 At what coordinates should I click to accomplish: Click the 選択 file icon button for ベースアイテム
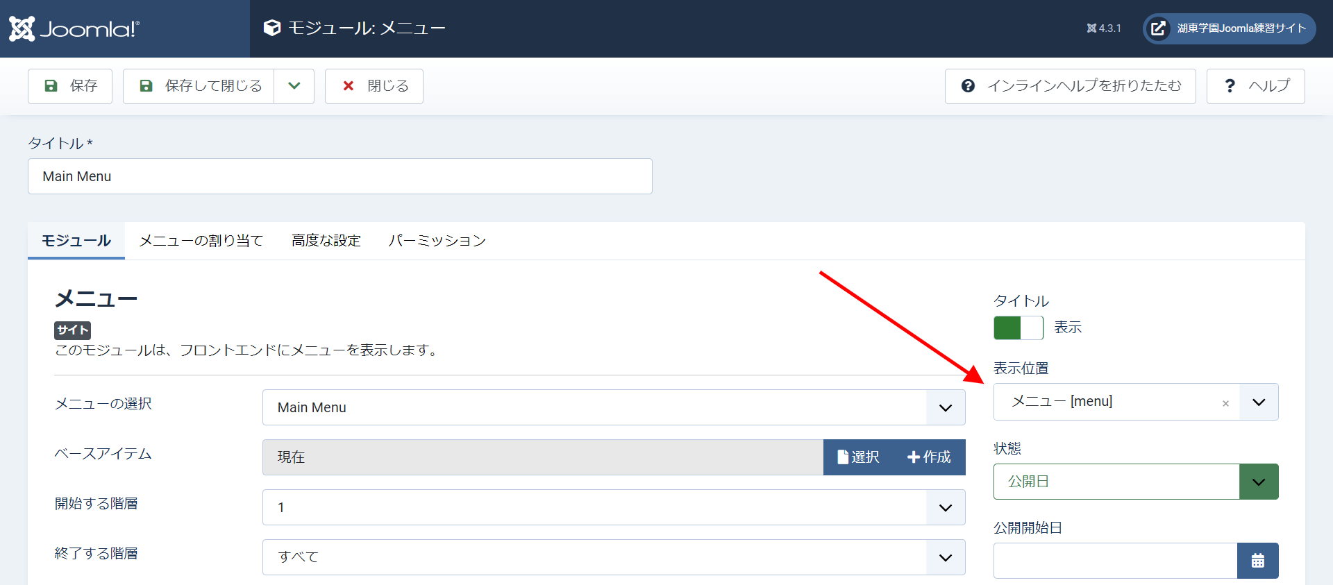click(858, 457)
